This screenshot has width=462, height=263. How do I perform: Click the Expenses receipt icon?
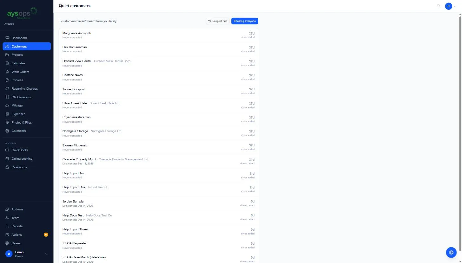[x=7, y=114]
